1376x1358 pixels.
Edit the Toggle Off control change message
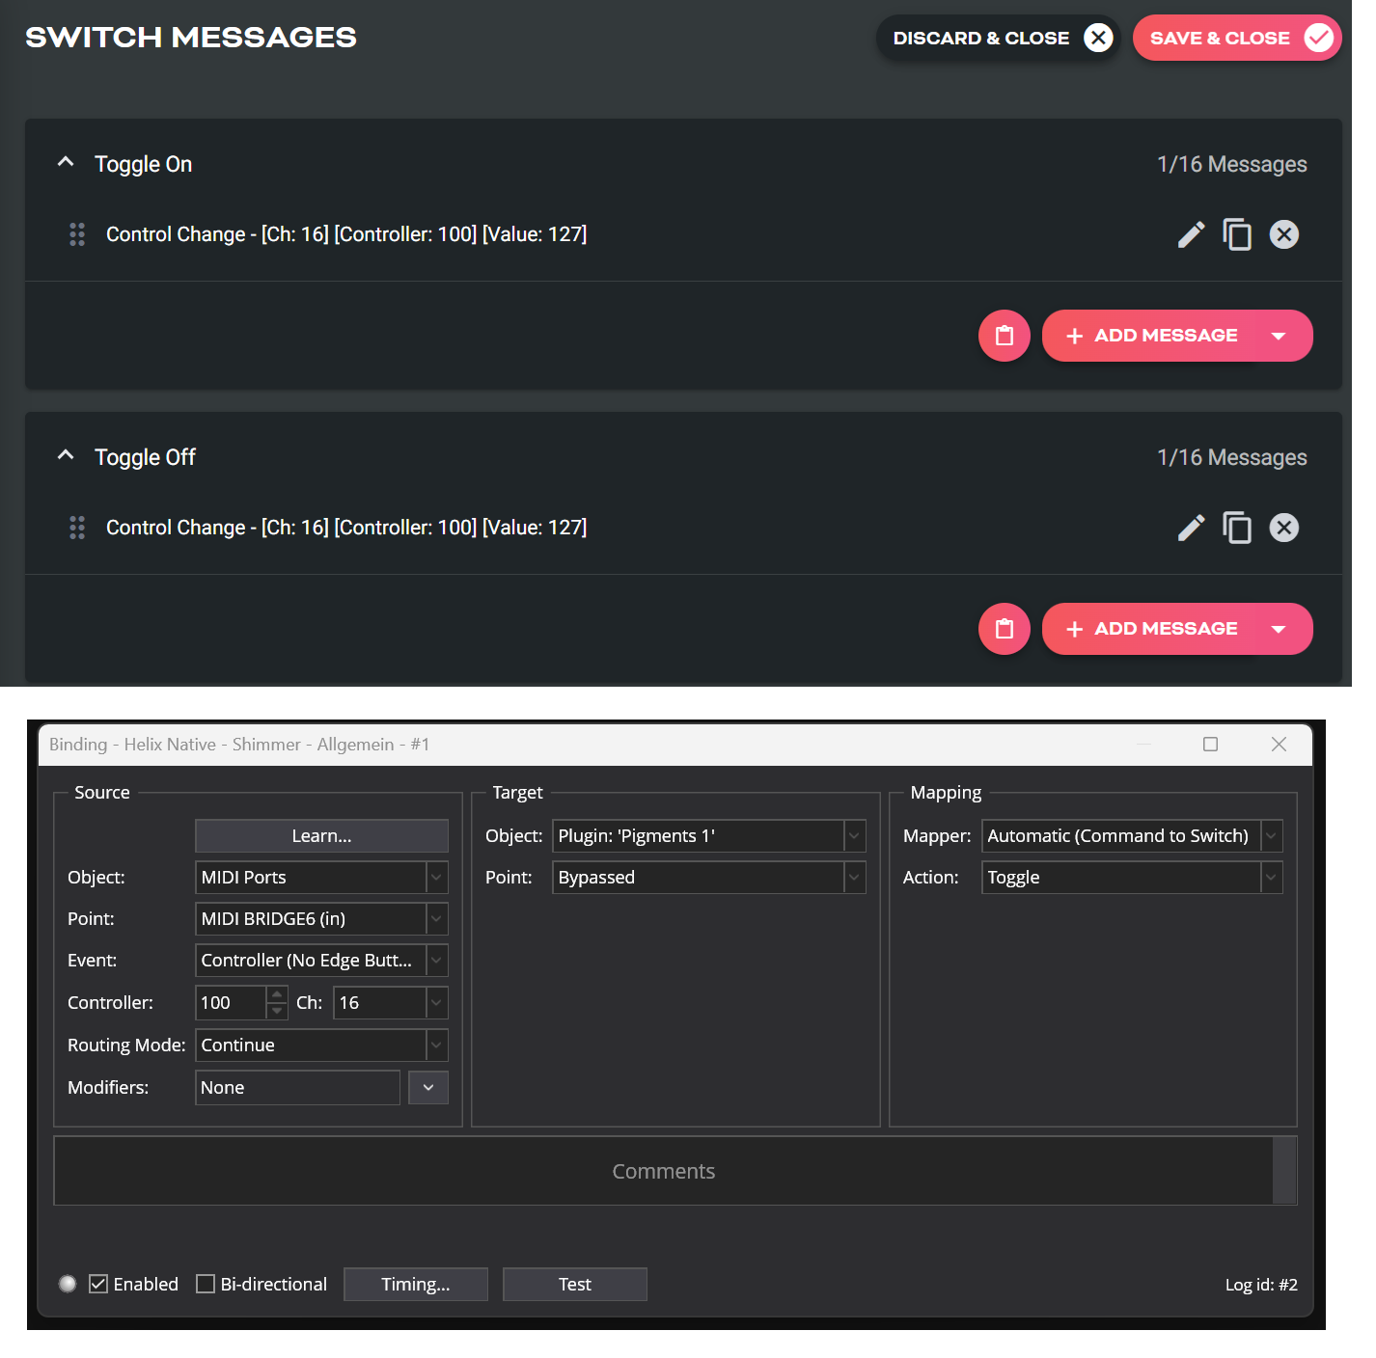click(1191, 528)
